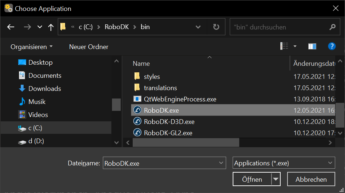The image size is (345, 193).
Task: Click the styles folder icon
Action: coord(137,76)
